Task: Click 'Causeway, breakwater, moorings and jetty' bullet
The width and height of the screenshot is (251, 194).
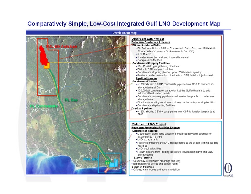Action: point(156,161)
